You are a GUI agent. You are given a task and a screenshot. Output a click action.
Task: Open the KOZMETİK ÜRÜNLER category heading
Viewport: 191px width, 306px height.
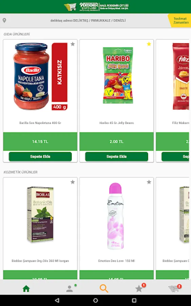coord(20,172)
